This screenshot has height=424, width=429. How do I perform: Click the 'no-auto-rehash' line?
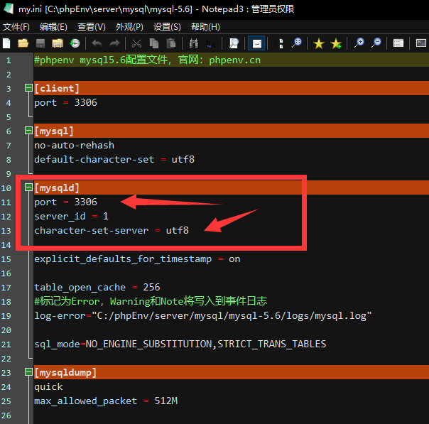(x=74, y=146)
